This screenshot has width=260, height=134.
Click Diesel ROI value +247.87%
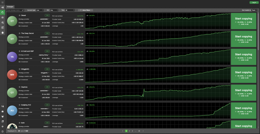click(80, 16)
